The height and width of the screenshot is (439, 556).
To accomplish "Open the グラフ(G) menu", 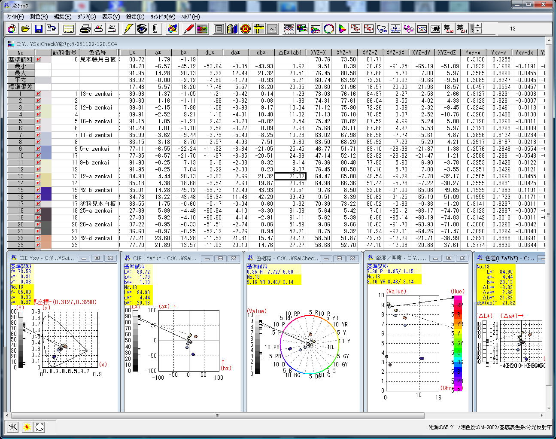I will click(x=86, y=17).
